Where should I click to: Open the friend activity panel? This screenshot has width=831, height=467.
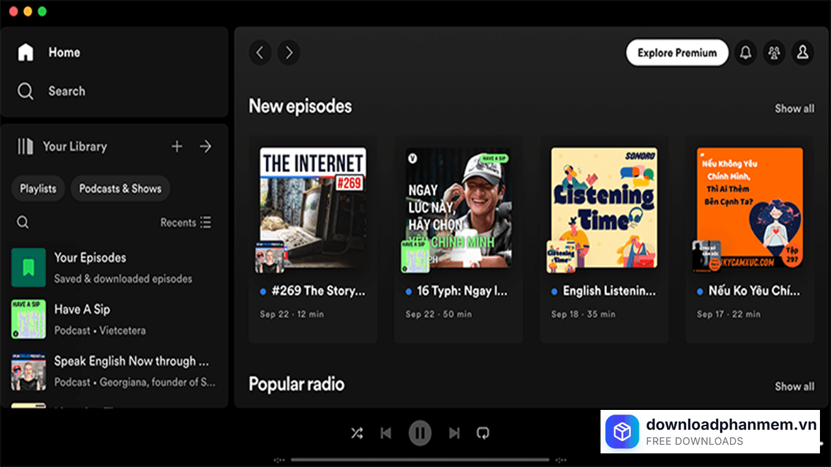click(774, 53)
